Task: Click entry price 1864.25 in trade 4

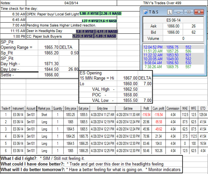Action: 70,136
